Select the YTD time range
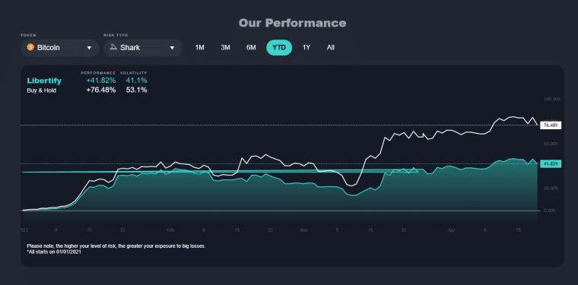Screen dimensions: 578x285 (279, 47)
